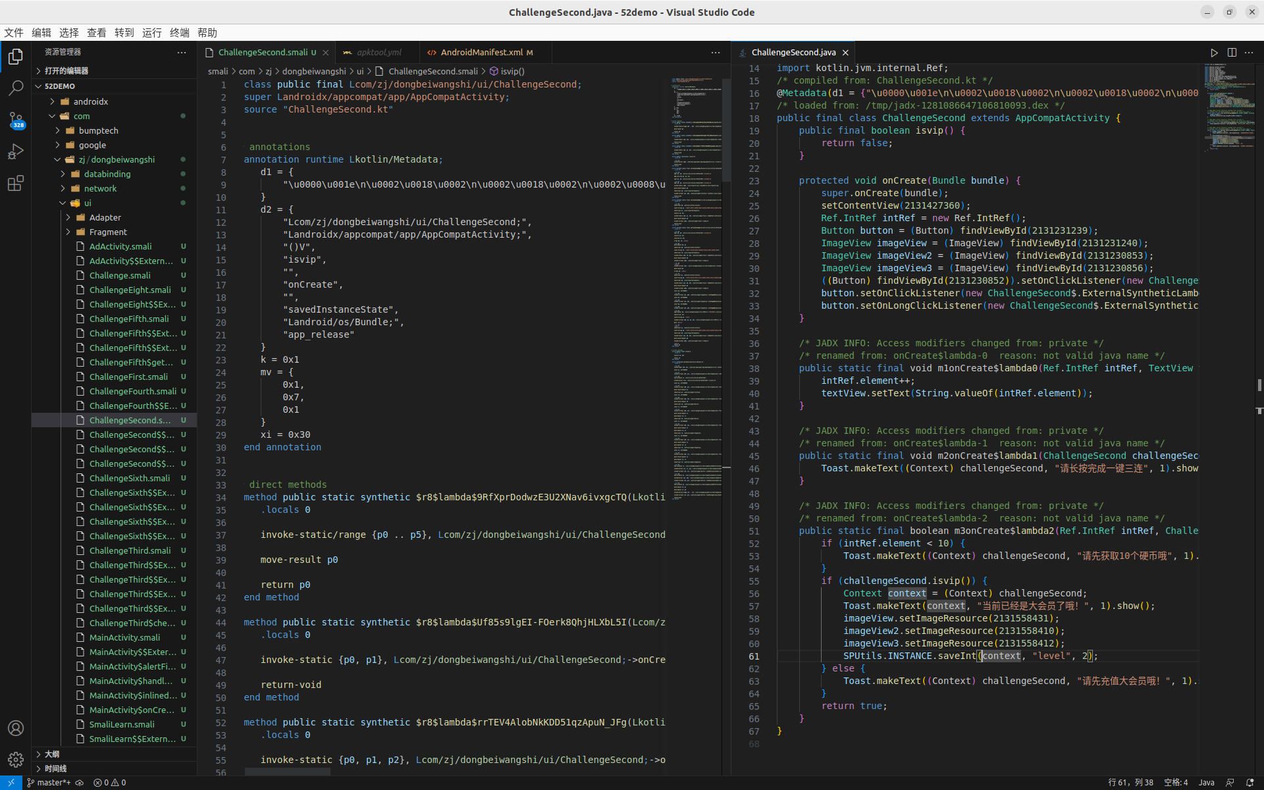This screenshot has height=790, width=1264.
Task: Split the editor to the right
Action: [1232, 52]
